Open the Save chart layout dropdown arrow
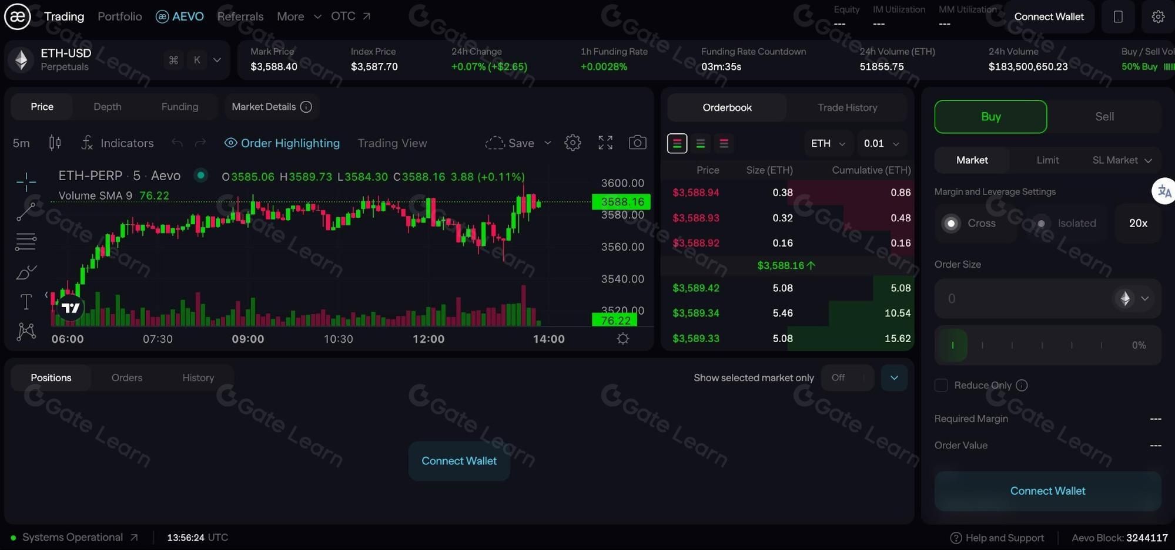The image size is (1175, 550). coord(548,143)
